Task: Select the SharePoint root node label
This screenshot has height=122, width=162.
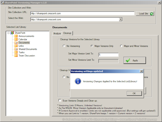Action: (x=20, y=33)
